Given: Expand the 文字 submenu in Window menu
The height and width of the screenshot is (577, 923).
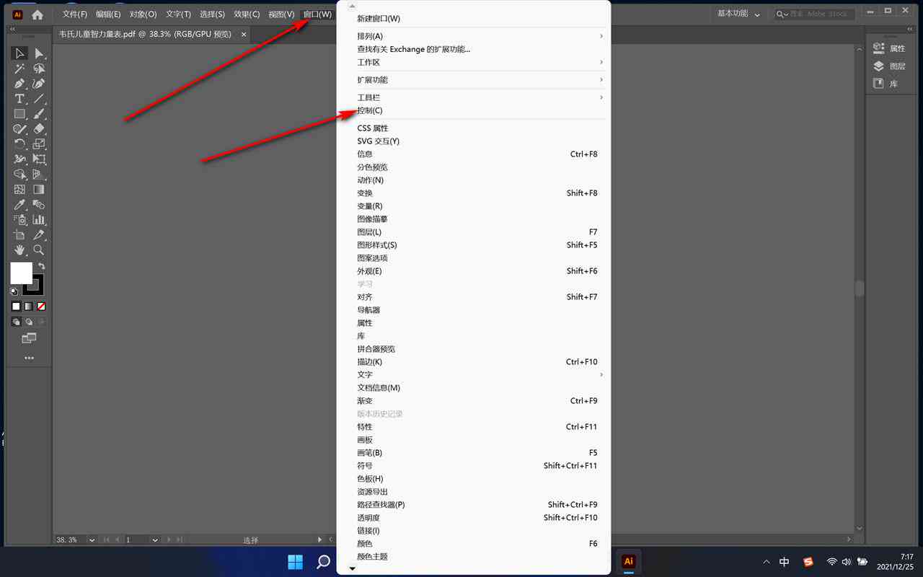Looking at the screenshot, I should coord(474,375).
